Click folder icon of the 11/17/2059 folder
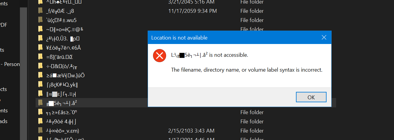The height and width of the screenshot is (140, 394). [x=41, y=11]
